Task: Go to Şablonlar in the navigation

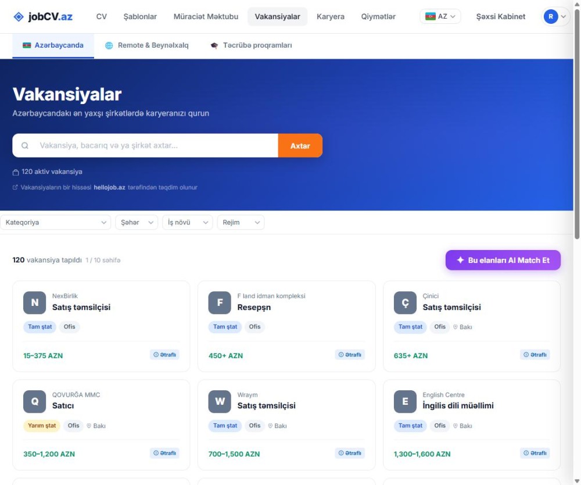Action: click(x=140, y=17)
